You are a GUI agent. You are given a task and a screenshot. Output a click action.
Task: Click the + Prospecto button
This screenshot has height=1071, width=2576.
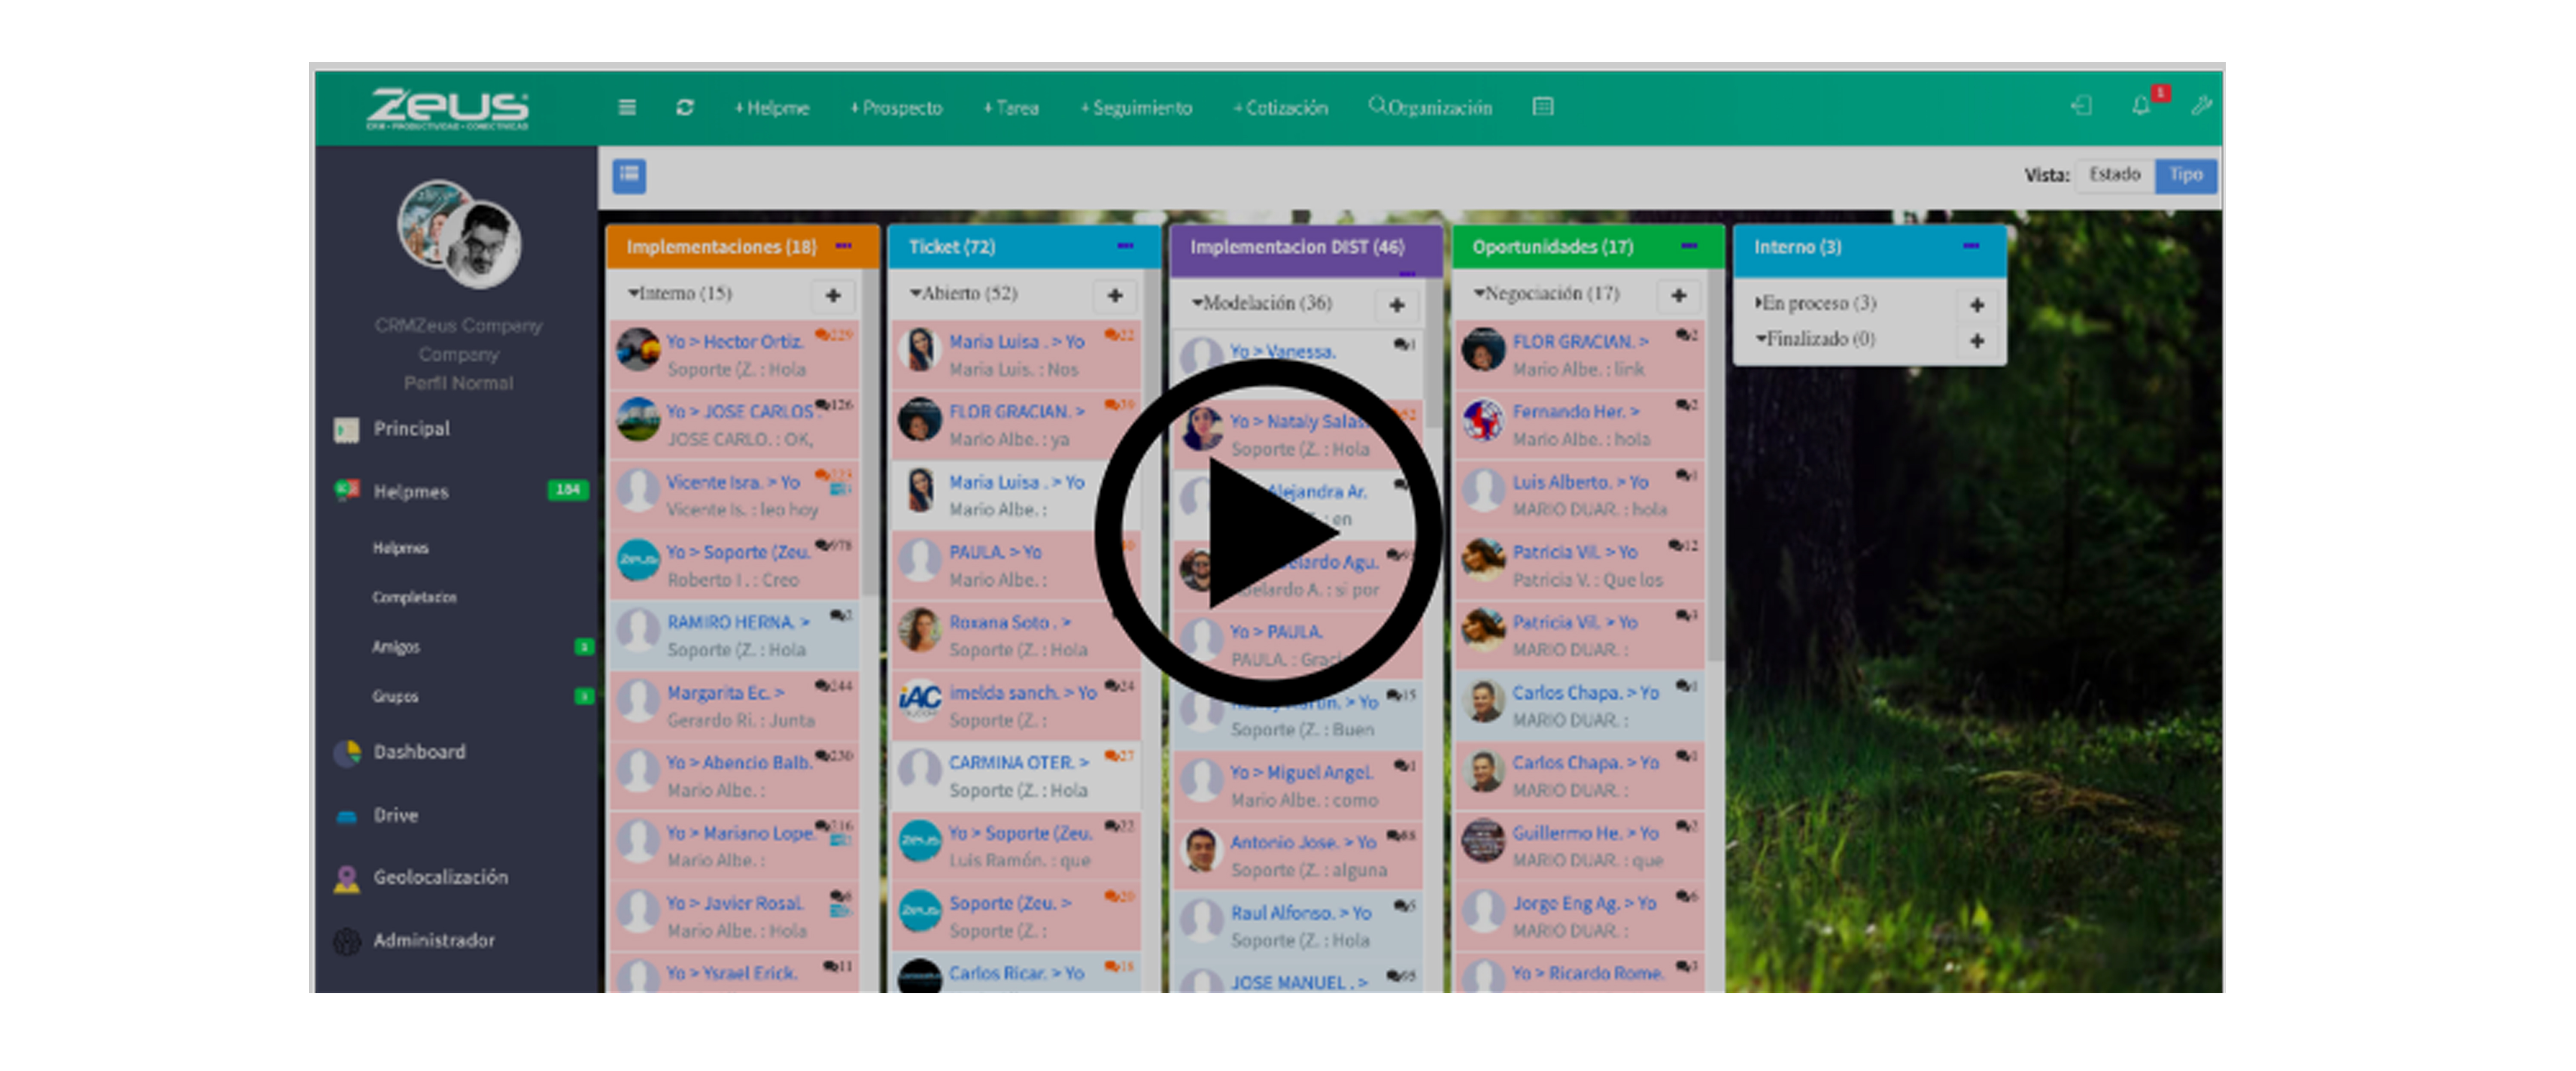pos(896,108)
